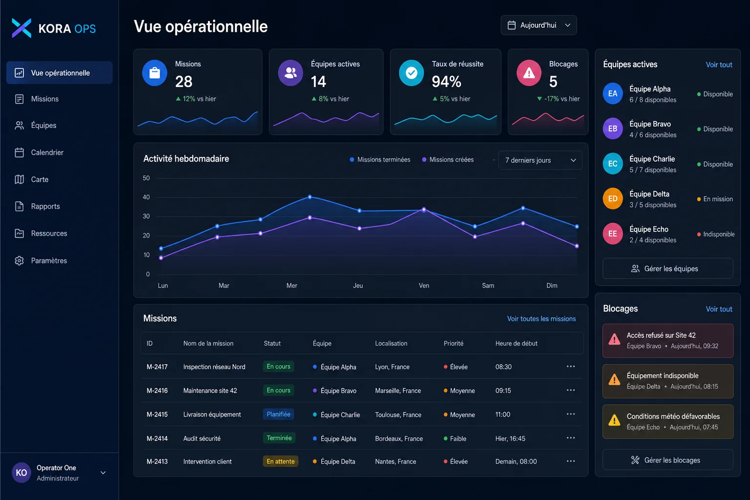Screen dimensions: 750x500
Task: Click mission ID M-2414
Action: click(x=157, y=438)
